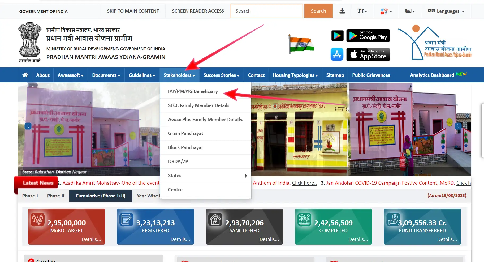The image size is (484, 262).
Task: Open Get it on Google Play badge
Action: pyautogui.click(x=368, y=36)
